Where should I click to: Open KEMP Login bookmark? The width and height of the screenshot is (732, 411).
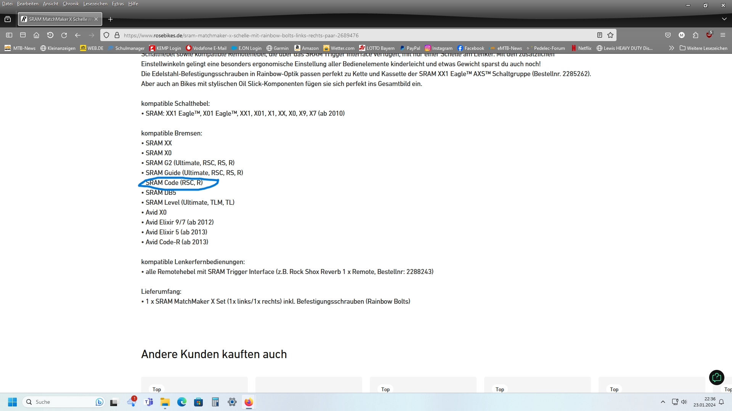[165, 48]
